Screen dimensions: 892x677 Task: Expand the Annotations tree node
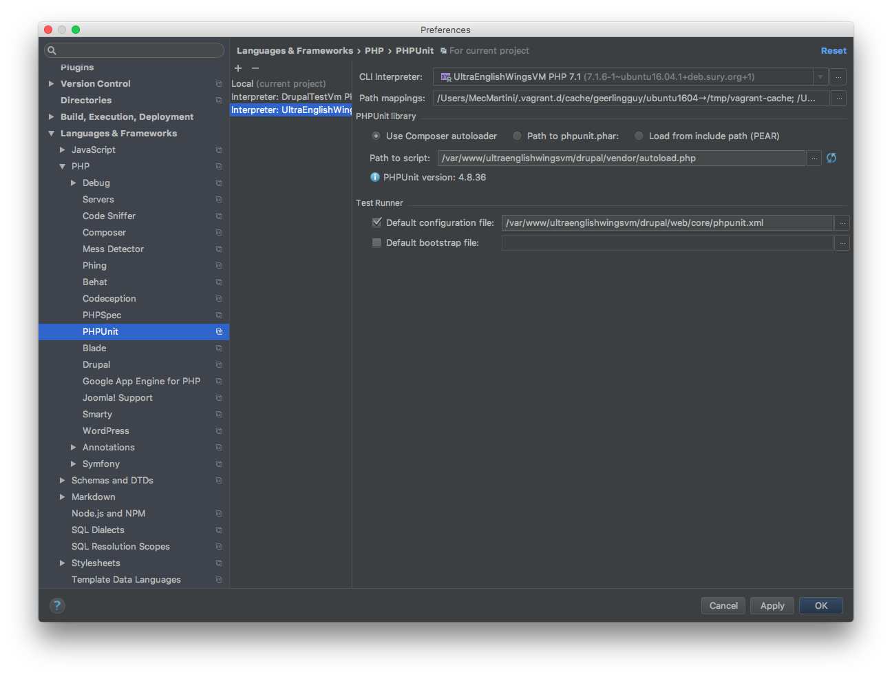point(73,448)
